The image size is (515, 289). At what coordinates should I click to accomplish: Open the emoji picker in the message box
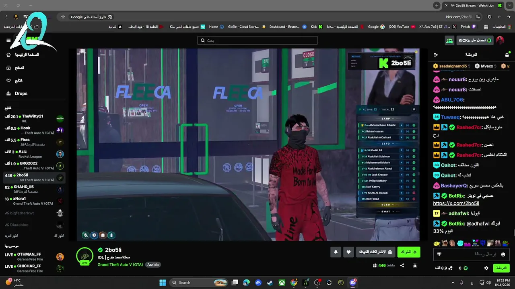tap(503, 254)
